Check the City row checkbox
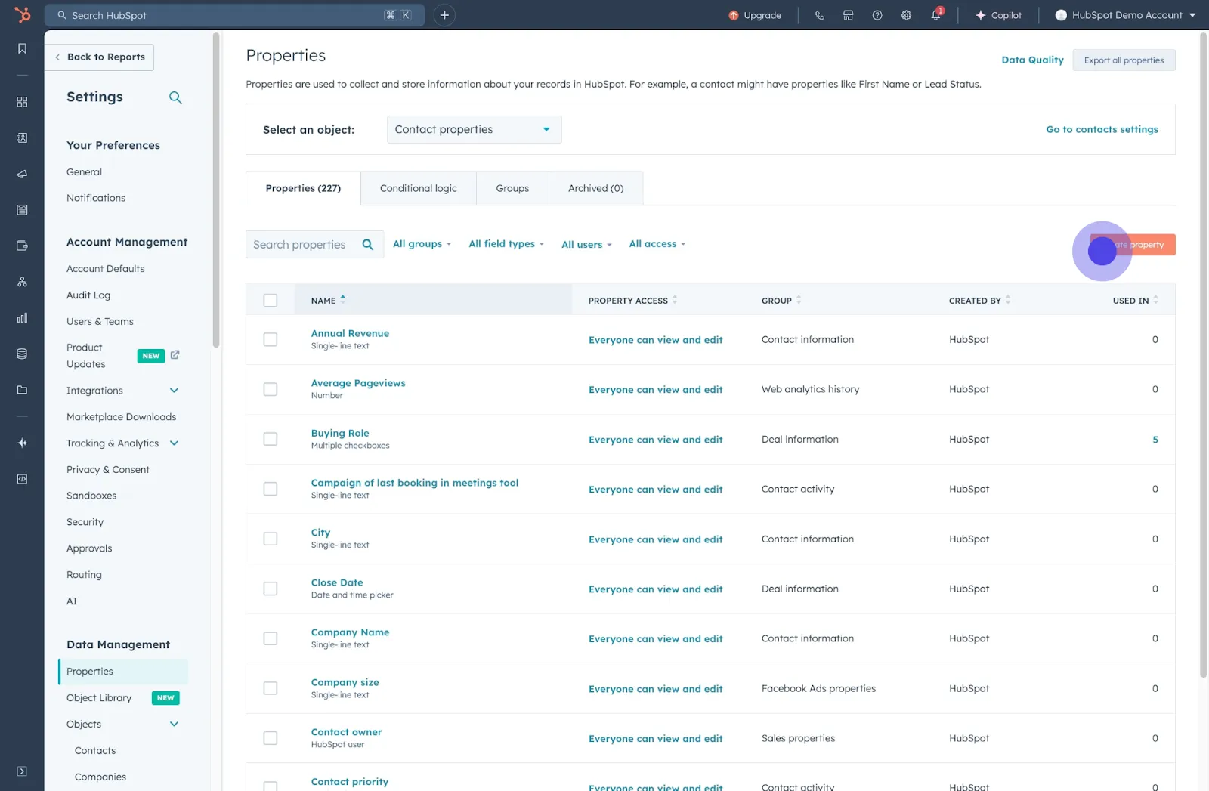This screenshot has height=791, width=1209. pos(271,539)
